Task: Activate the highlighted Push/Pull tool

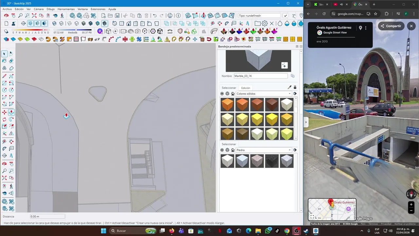Action: 11,112
